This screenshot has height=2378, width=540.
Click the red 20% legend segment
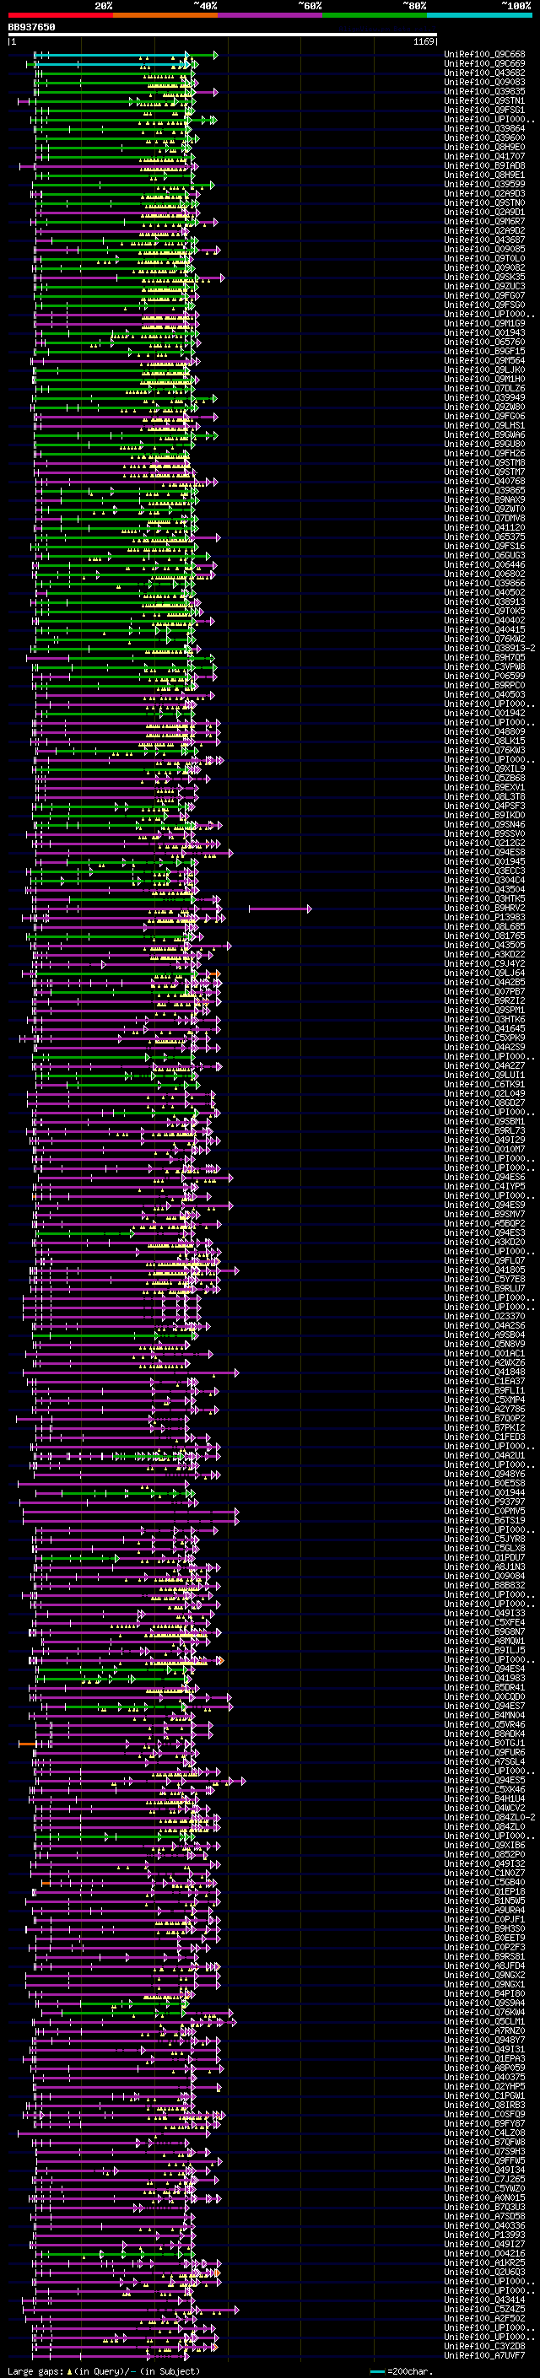(x=60, y=15)
